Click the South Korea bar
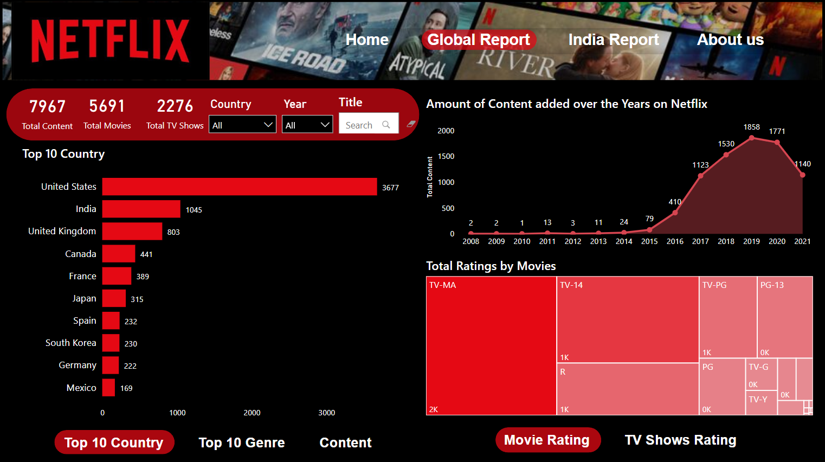 coord(111,343)
